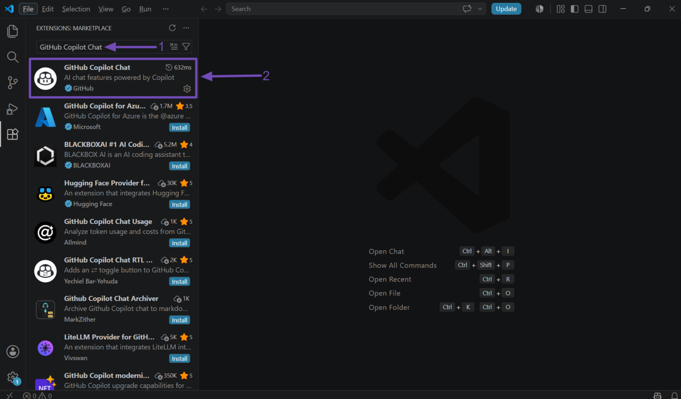
Task: Open the Run menu
Action: coord(145,9)
